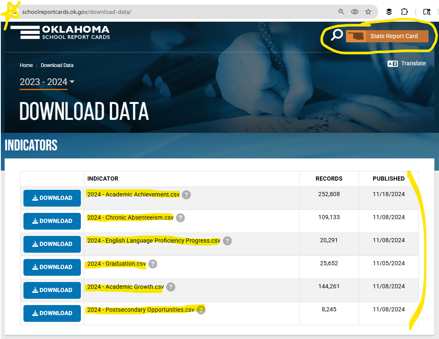Download the Postsecondary Opportunities csv file
Screen dimensions: 439x339
click(x=52, y=313)
